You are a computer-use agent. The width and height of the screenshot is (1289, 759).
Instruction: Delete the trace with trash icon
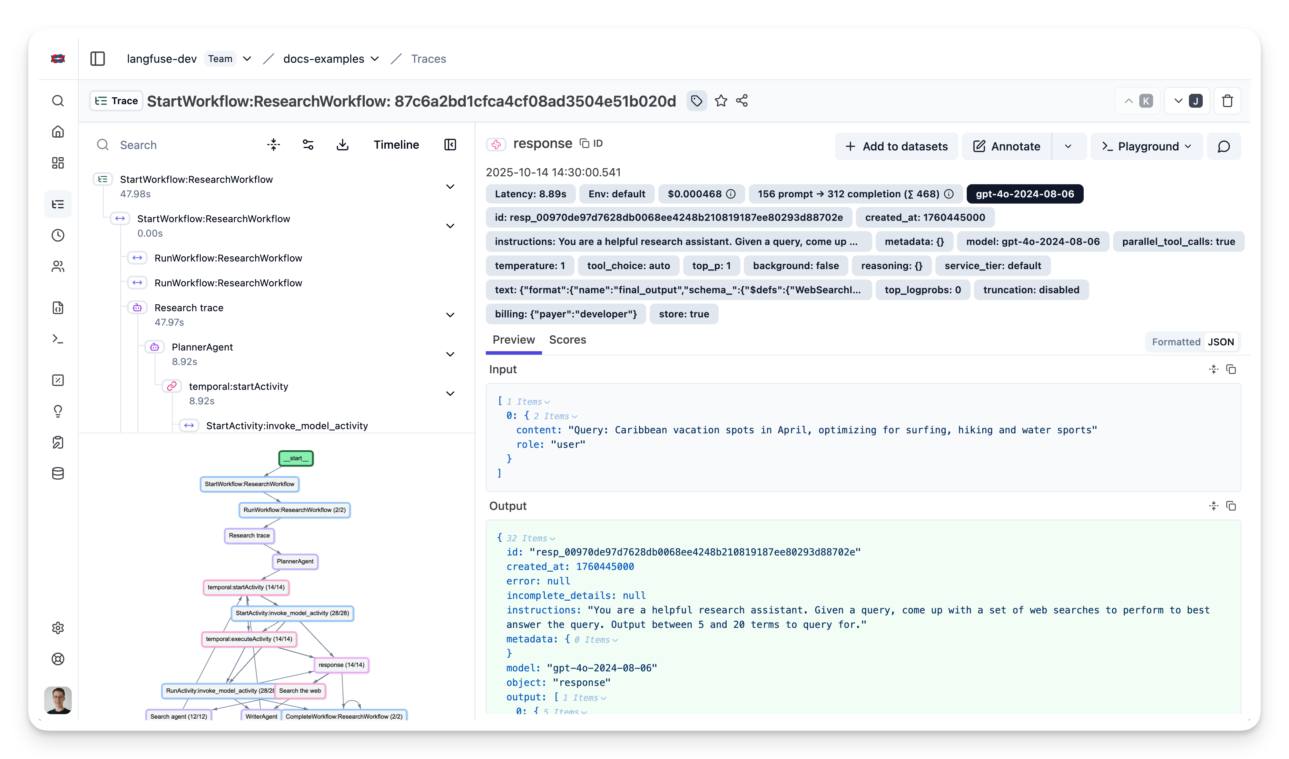pyautogui.click(x=1227, y=101)
